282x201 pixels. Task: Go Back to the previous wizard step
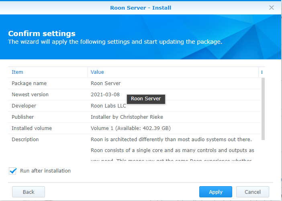(29, 192)
